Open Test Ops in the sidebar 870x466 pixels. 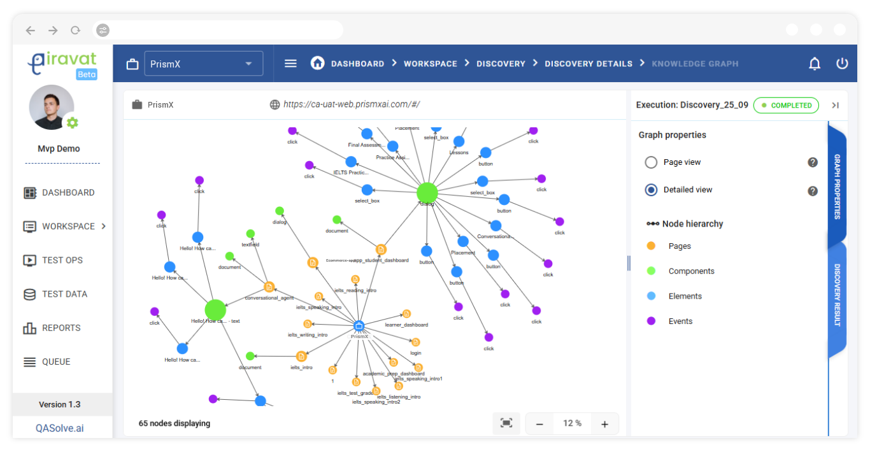53,260
